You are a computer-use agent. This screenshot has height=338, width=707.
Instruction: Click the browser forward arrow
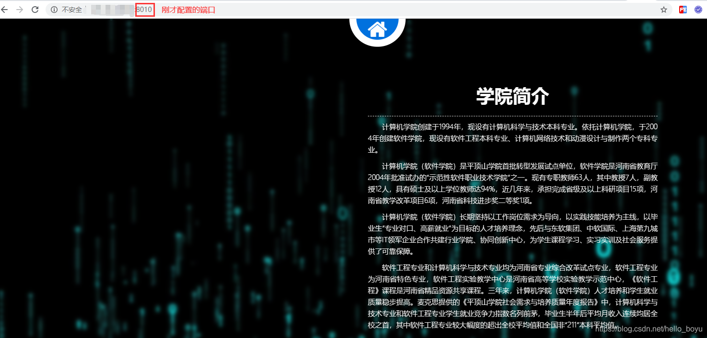click(x=20, y=10)
